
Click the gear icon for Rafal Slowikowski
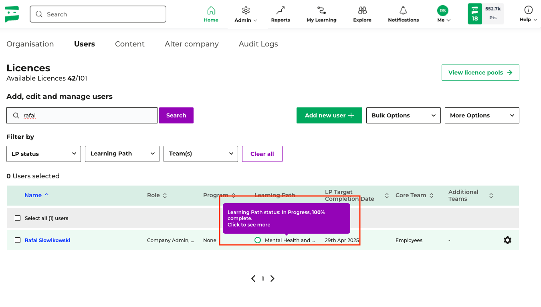point(507,240)
